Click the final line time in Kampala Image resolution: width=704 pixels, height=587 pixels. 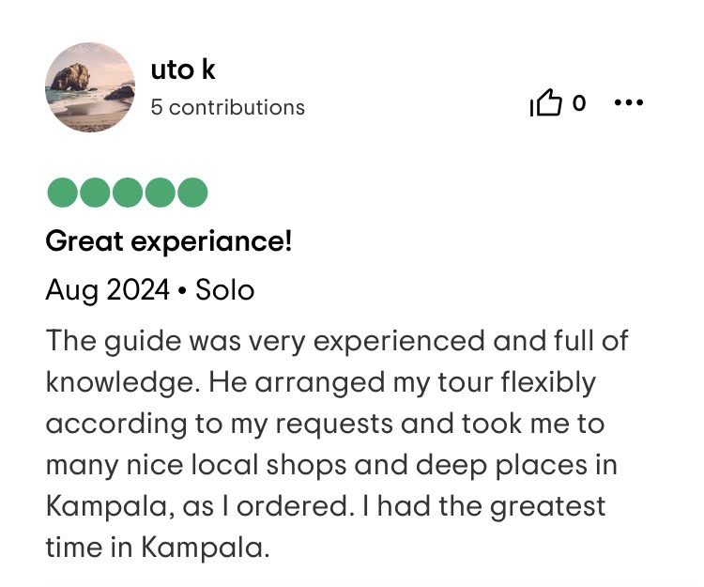pyautogui.click(x=157, y=548)
